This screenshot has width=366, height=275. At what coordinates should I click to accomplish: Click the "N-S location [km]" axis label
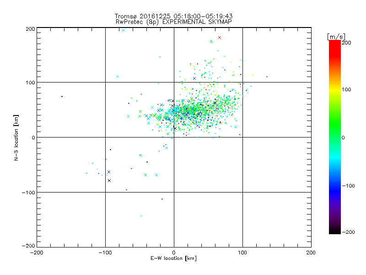click(x=16, y=138)
